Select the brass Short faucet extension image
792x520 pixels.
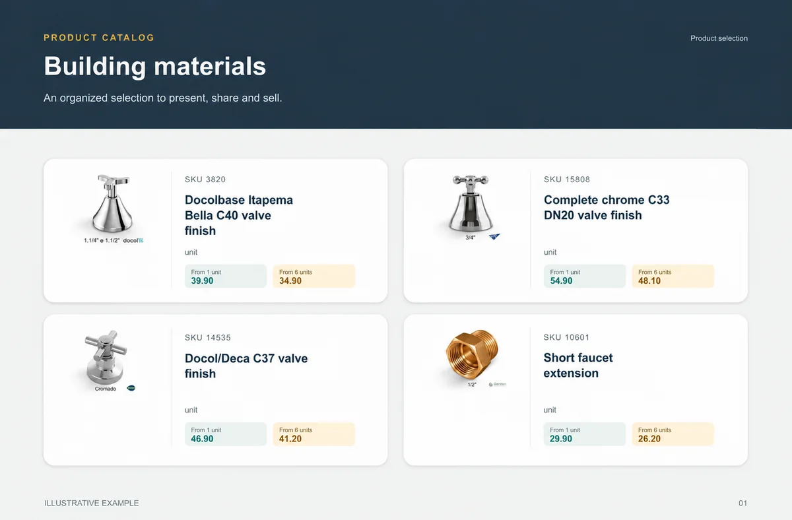click(472, 356)
